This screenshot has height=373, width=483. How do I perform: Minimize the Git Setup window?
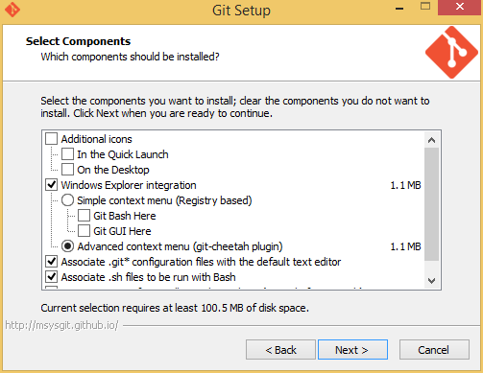[x=399, y=9]
